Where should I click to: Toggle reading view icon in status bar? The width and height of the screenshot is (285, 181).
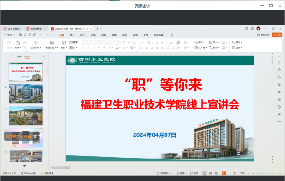(x=217, y=173)
